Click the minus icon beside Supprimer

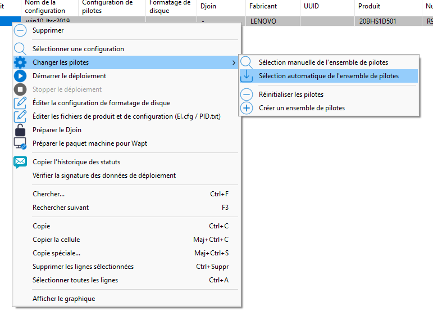(x=20, y=30)
